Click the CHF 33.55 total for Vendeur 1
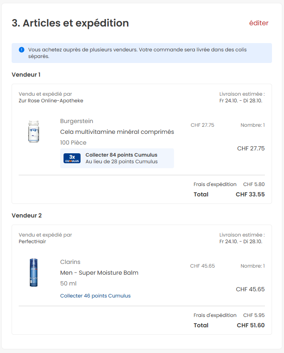 pos(250,194)
